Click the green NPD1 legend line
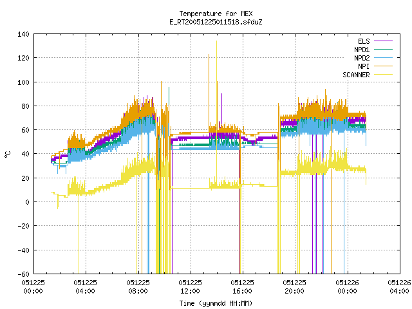The image size is (412, 309). click(x=384, y=50)
